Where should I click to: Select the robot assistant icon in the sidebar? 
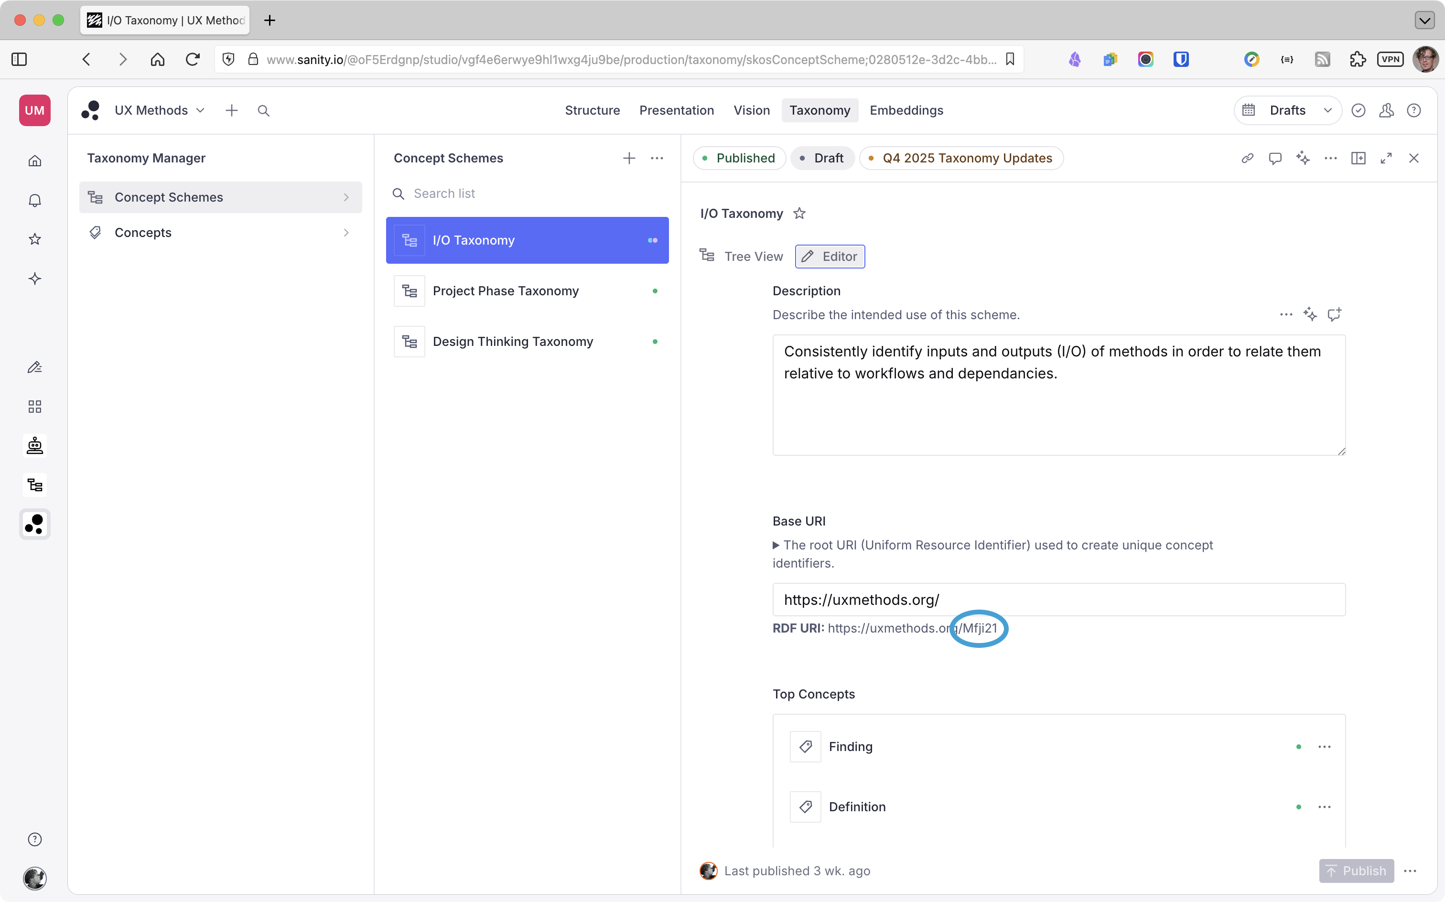tap(34, 445)
